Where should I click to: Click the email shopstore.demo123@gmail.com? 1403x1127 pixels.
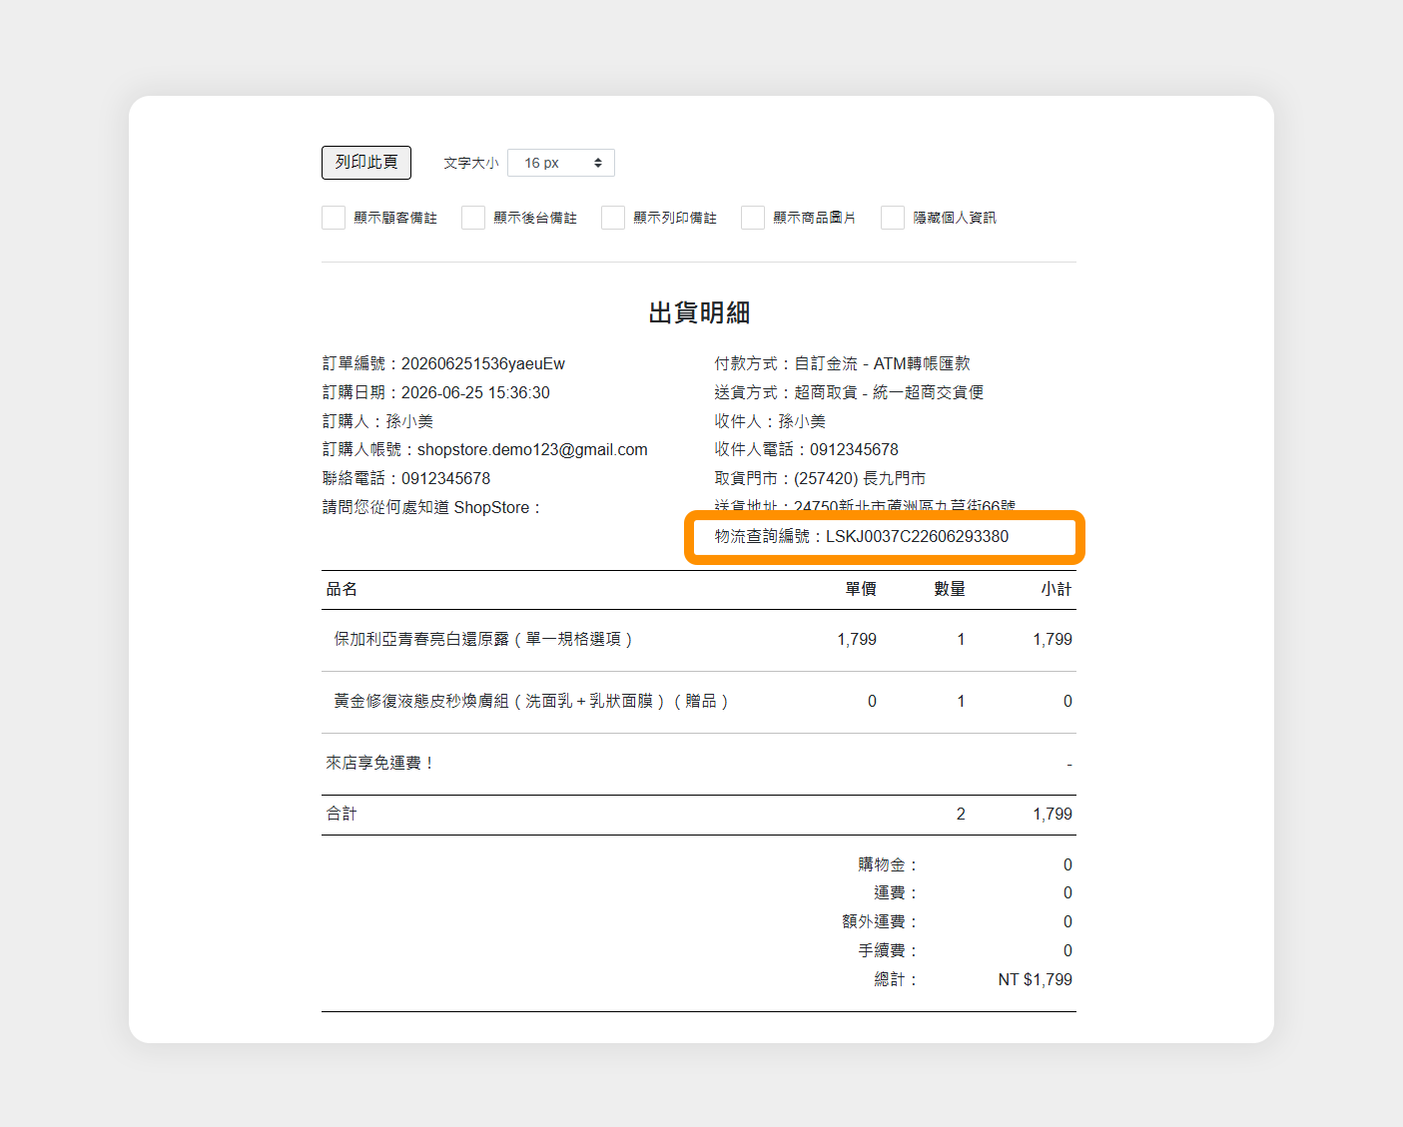(x=532, y=450)
